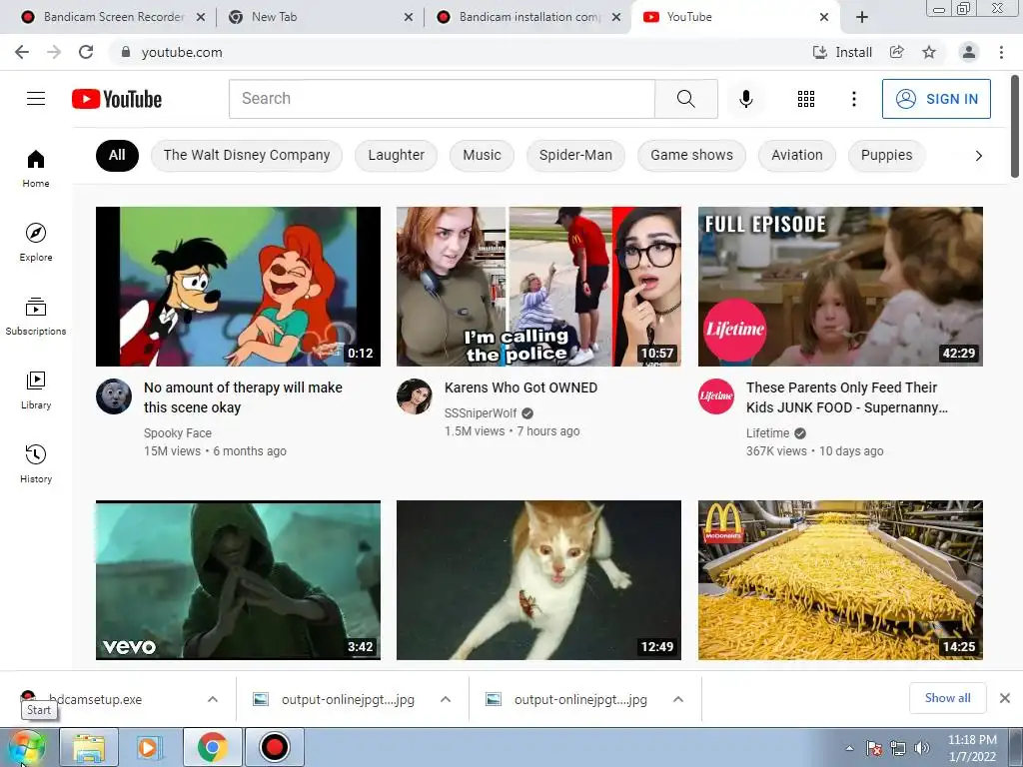Open Library in the sidebar
Viewport: 1023px width, 767px height.
(36, 390)
